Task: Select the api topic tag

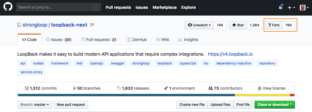Action: [23, 63]
